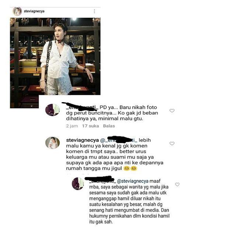Click Balas to reply to the first comment
The width and height of the screenshot is (236, 236).
(109, 126)
